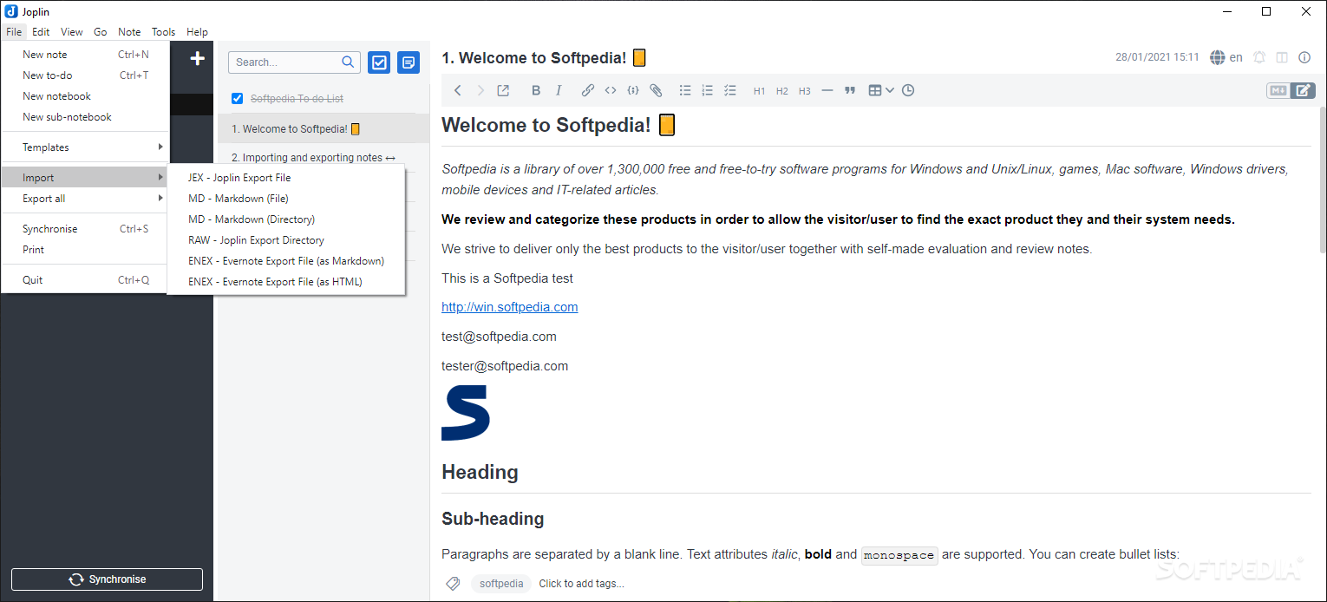Apply bold formatting
1327x602 pixels.
click(x=536, y=90)
